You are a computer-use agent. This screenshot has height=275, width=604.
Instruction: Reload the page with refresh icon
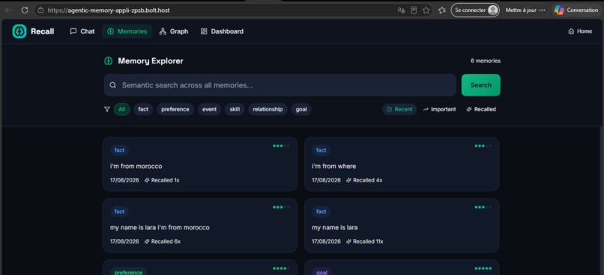point(25,10)
